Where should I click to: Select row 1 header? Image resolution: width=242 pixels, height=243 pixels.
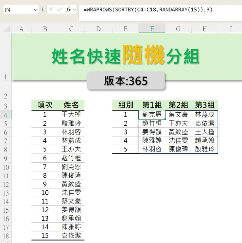tap(6, 57)
